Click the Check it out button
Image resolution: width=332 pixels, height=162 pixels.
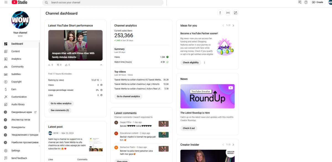pos(189,128)
